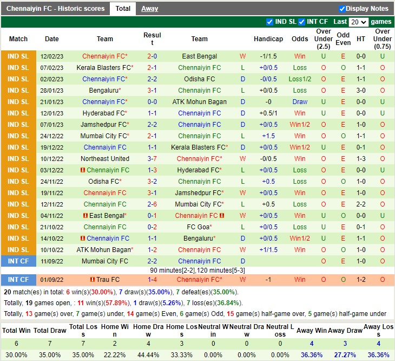Screen dimensions: 395x361
Task: Click red card icon on 03/12/22 Chennaiyin FC row
Action: pos(83,170)
